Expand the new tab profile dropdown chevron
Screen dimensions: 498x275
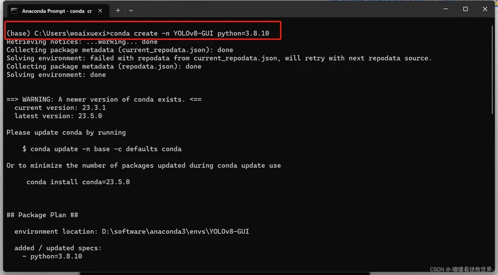(131, 11)
